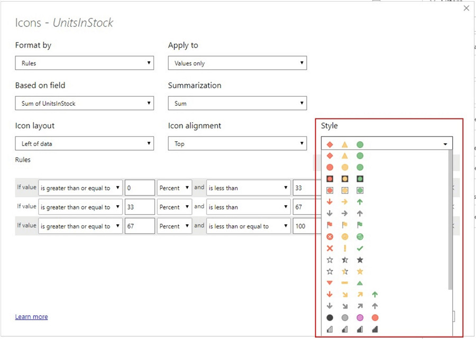Screen dimensions: 476x339
Task: Pick the four circles icon set with pink
Action: pos(352,318)
